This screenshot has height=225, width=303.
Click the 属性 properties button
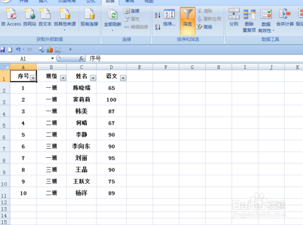click(132, 19)
